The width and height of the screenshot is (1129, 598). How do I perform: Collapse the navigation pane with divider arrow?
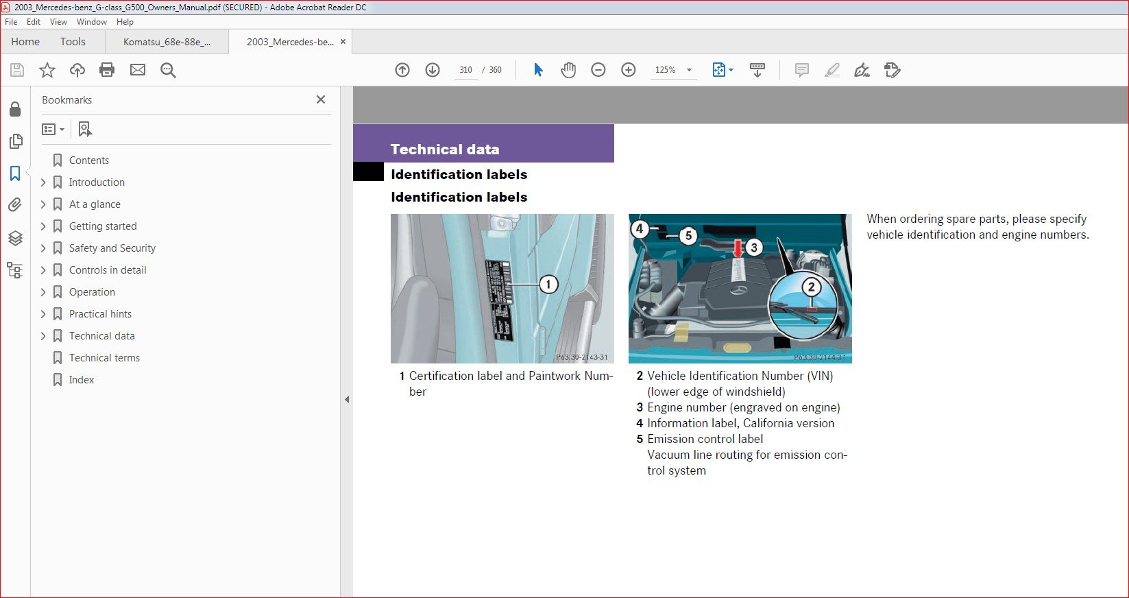(347, 399)
